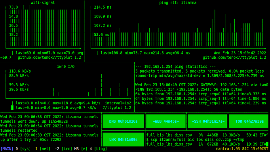Viewport: 270px width, 152px height.
Task: Click the 18.2 wifi axis label
Action: point(13,35)
